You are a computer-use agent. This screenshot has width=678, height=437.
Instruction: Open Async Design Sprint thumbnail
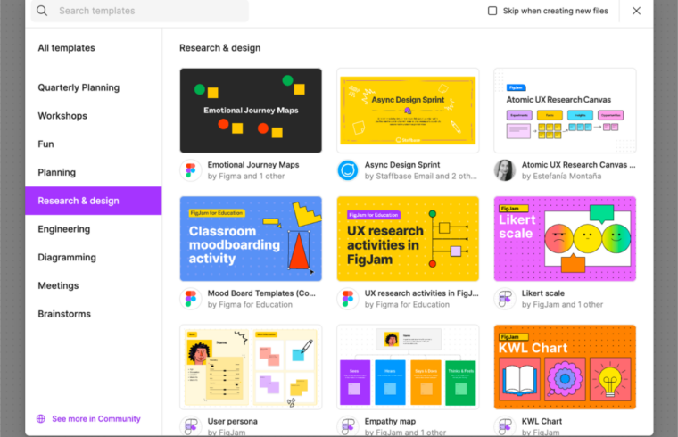point(408,111)
